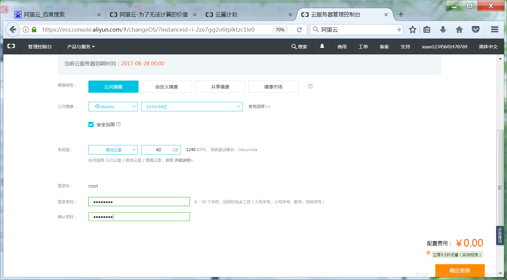Click the Aliyun logo in console header

coord(11,46)
